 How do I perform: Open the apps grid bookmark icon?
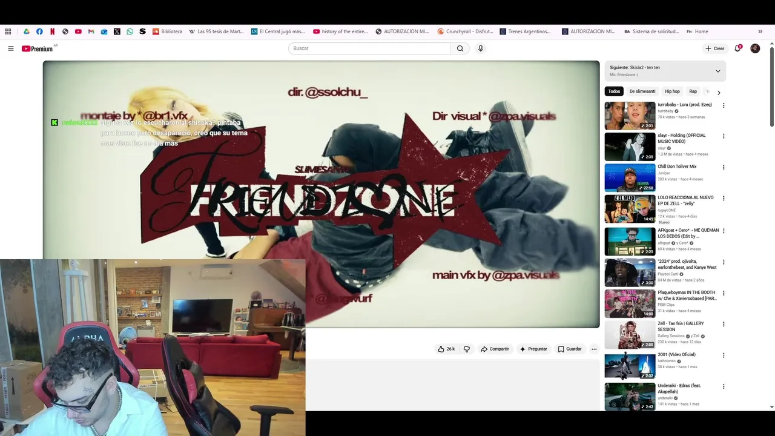click(8, 31)
